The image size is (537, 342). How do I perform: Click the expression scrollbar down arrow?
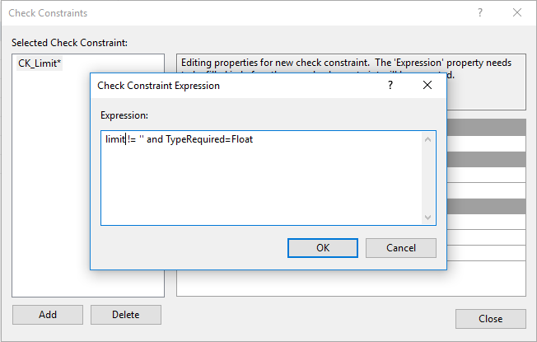click(x=428, y=218)
